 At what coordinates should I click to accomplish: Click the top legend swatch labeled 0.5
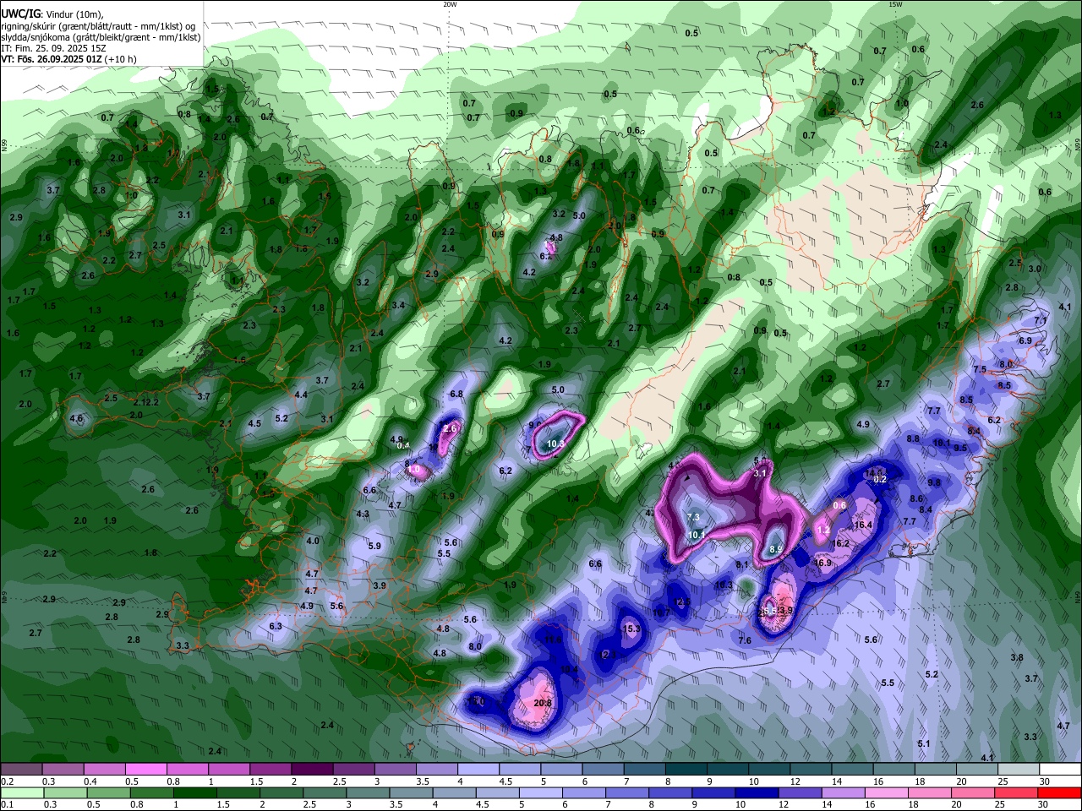click(x=146, y=770)
